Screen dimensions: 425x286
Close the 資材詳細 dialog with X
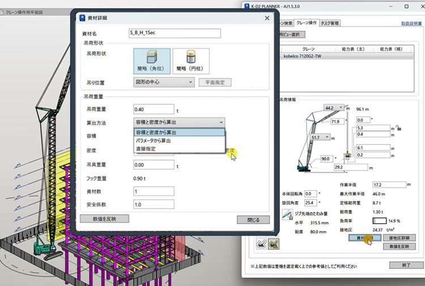click(266, 19)
